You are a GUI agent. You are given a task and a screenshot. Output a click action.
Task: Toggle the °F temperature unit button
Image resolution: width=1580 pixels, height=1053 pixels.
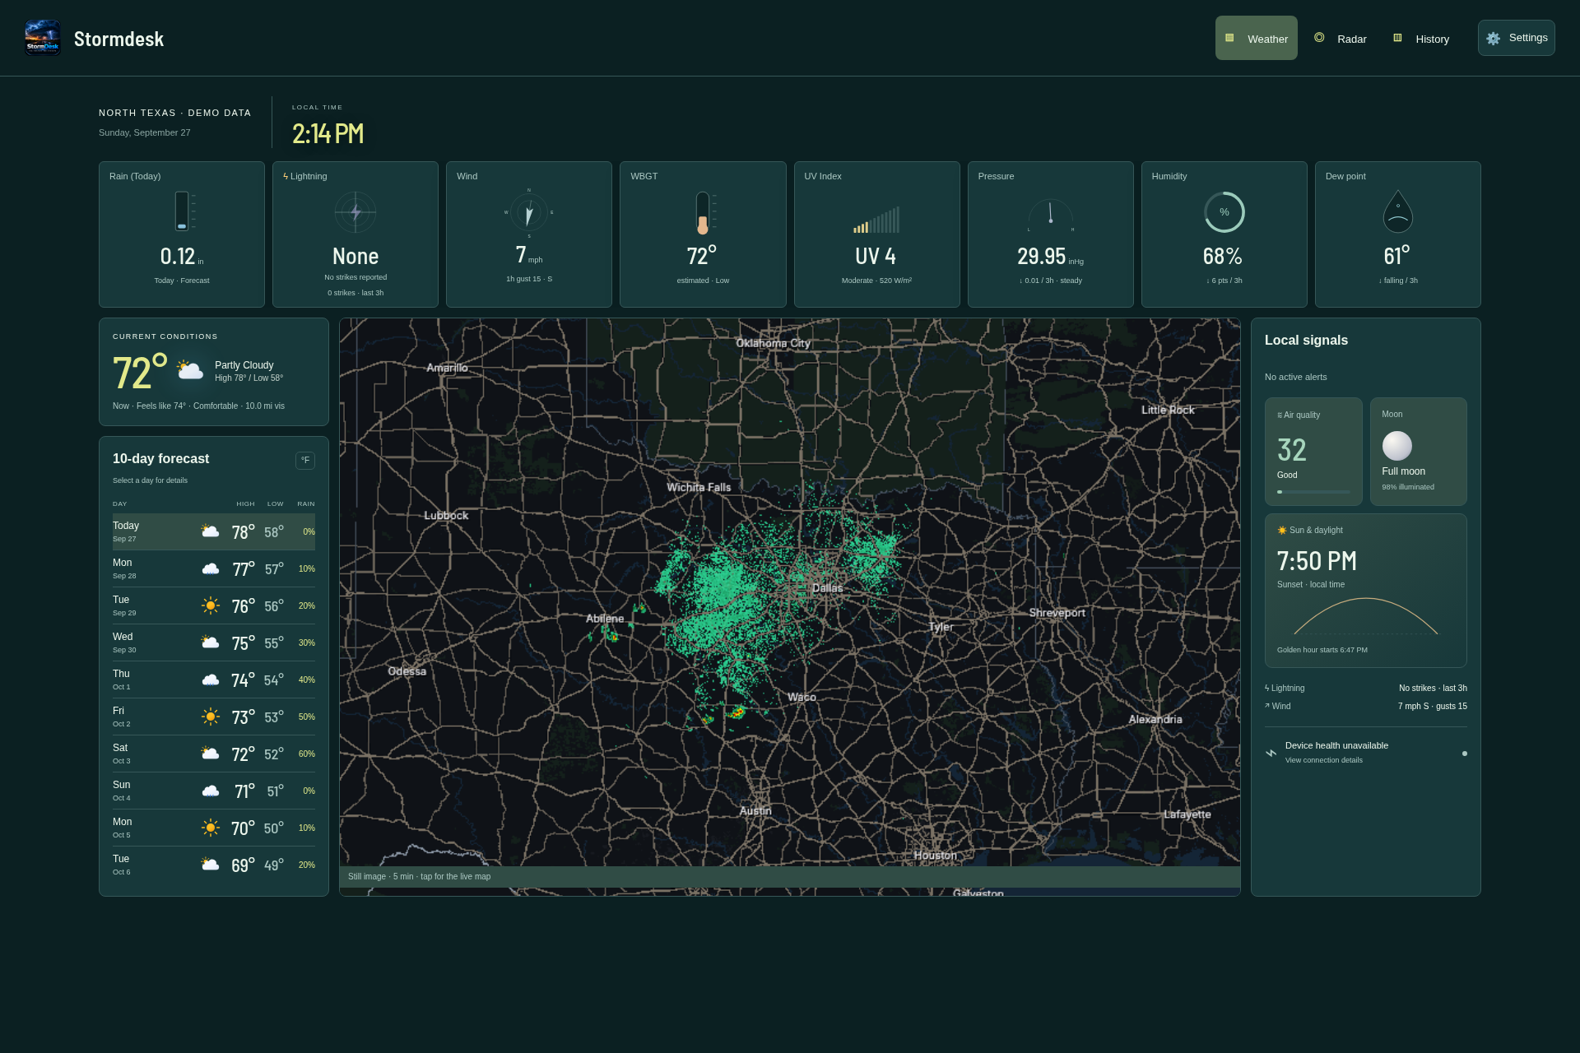click(305, 461)
